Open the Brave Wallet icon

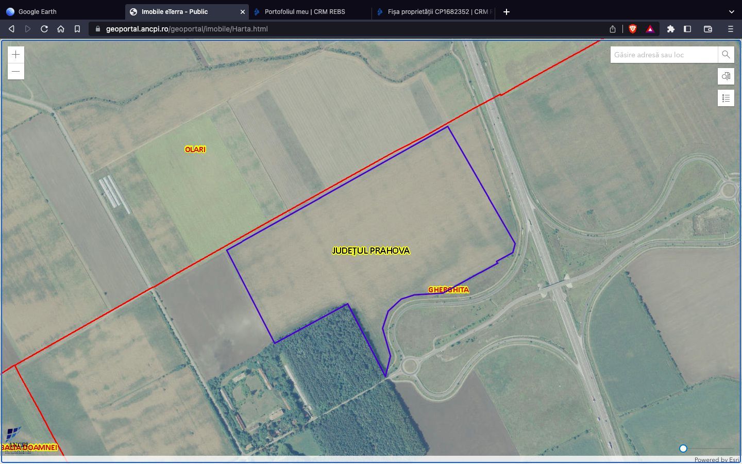click(x=708, y=29)
